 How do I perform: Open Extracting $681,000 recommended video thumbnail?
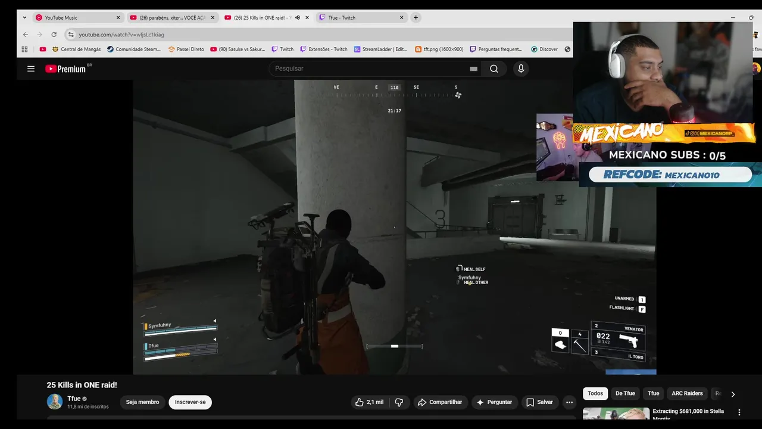pyautogui.click(x=616, y=414)
